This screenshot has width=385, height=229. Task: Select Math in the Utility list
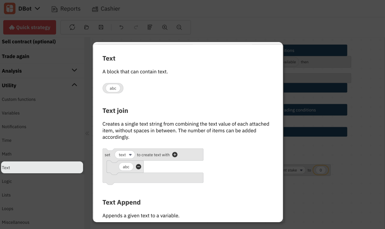[7, 154]
